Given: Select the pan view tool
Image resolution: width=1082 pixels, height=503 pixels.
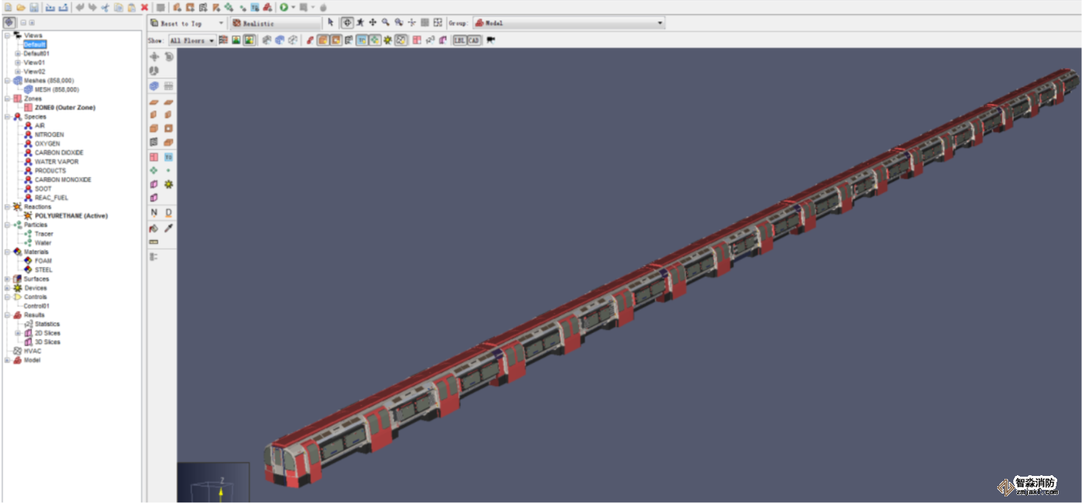Looking at the screenshot, I should point(372,23).
